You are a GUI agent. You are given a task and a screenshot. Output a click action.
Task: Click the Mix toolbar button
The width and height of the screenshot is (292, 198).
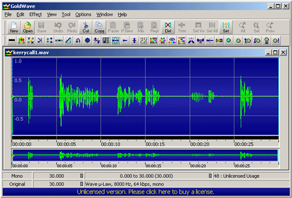(x=141, y=27)
